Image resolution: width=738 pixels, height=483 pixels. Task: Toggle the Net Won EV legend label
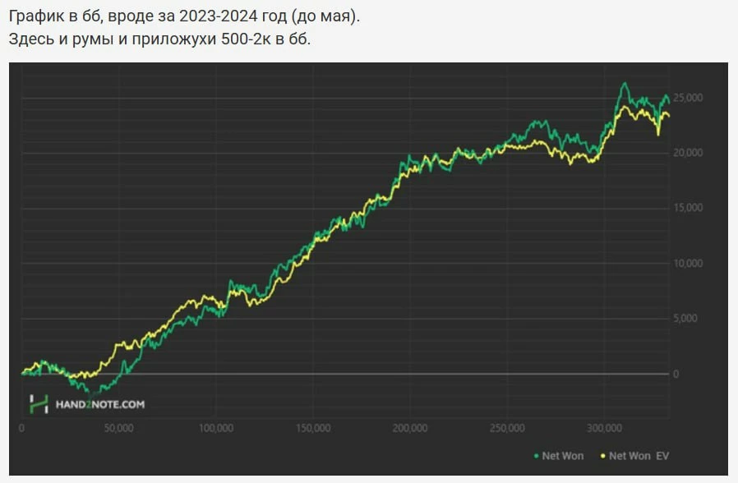(639, 454)
